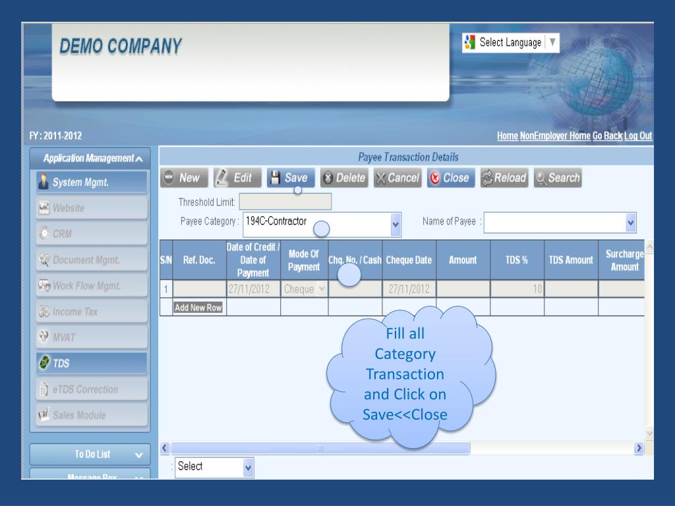Click the Cancel toolbar button
This screenshot has width=675, height=506.
click(397, 178)
